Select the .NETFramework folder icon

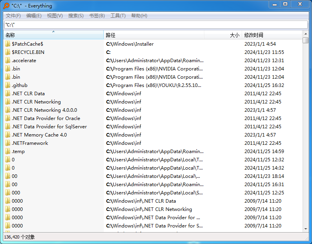[7, 143]
